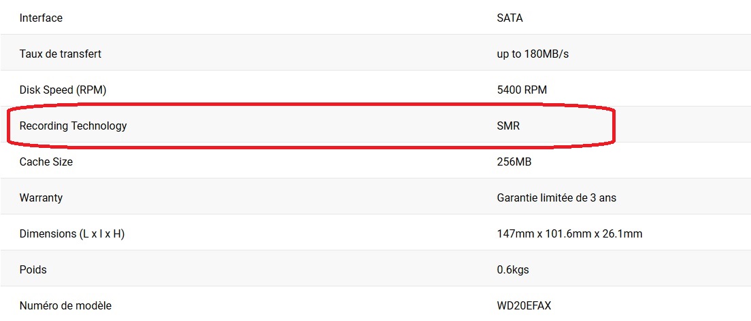Click the Disk Speed (RPM) label
Image resolution: width=751 pixels, height=321 pixels.
[63, 90]
